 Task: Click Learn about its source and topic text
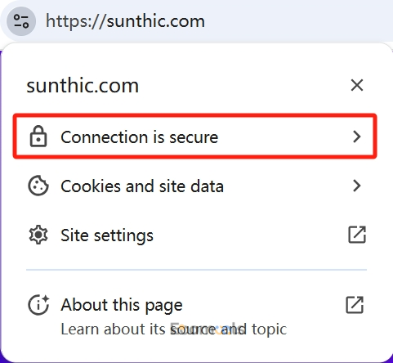[174, 329]
